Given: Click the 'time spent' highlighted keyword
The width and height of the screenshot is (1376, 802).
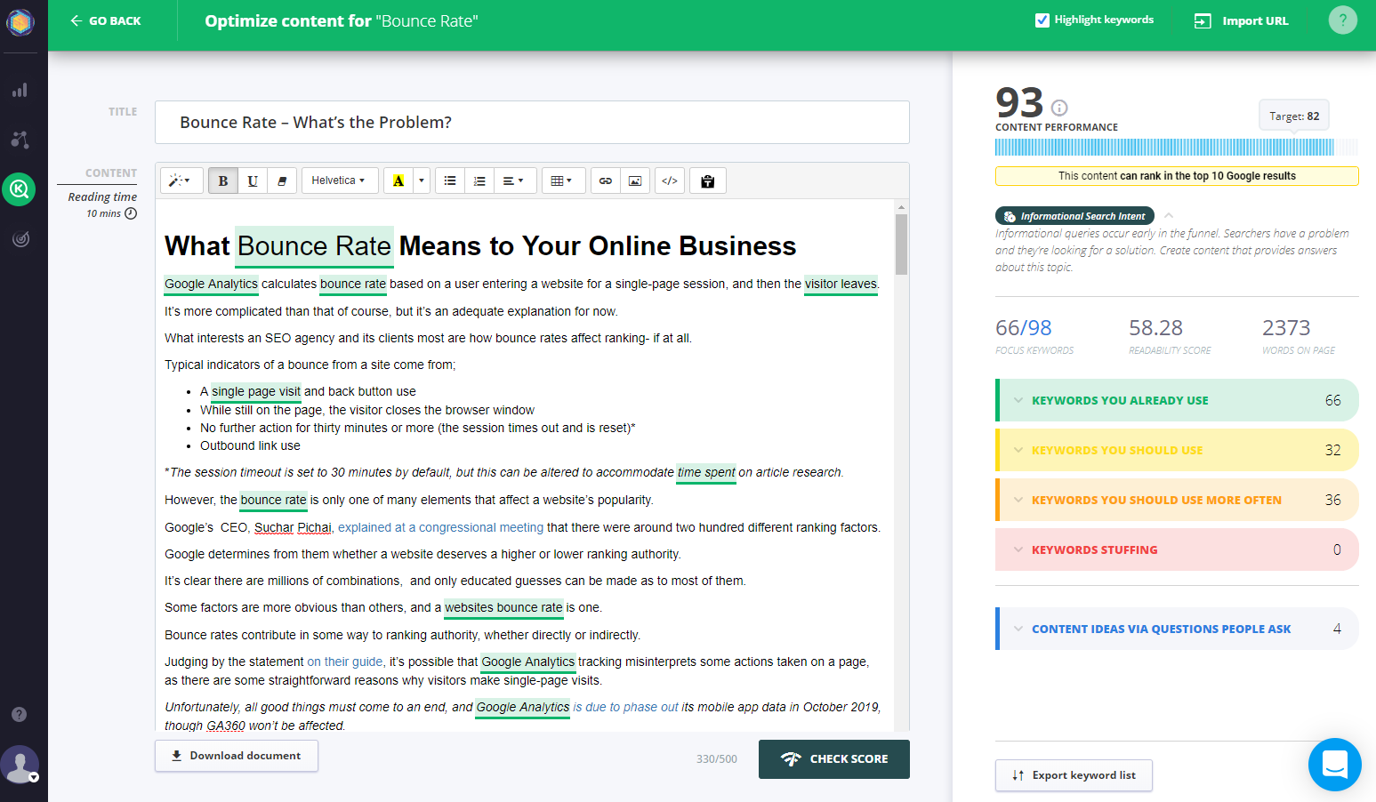Looking at the screenshot, I should [x=706, y=472].
